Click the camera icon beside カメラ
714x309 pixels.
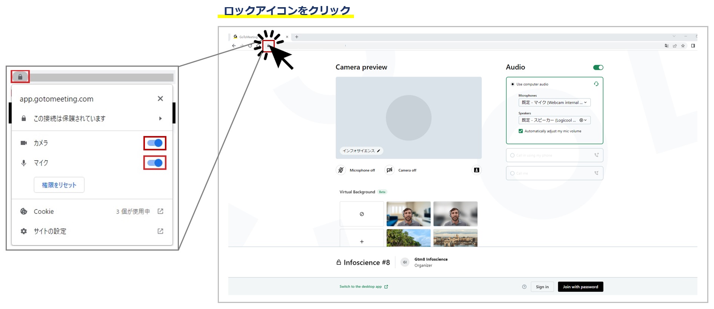click(x=24, y=143)
